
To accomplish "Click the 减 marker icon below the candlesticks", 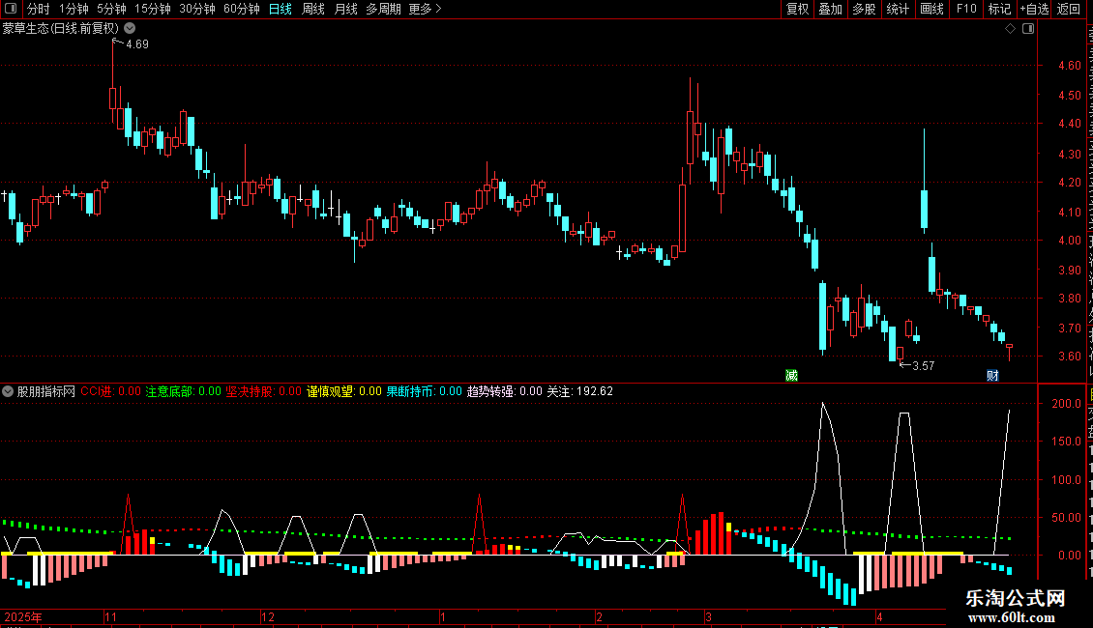I will (x=791, y=376).
